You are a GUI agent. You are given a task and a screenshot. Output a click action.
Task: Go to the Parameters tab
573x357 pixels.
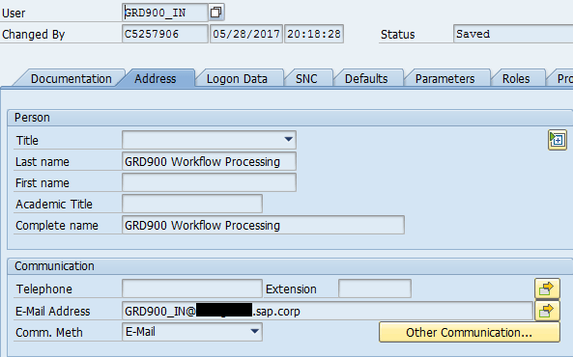tap(444, 79)
